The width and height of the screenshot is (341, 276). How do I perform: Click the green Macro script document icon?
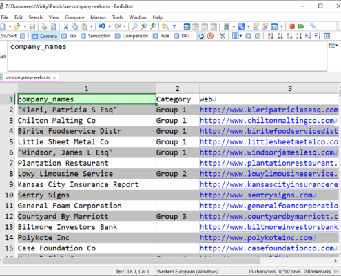click(x=227, y=26)
